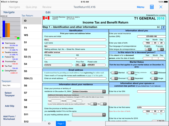This screenshot has height=126, width=169.
Task: Open S5 schedule
Action: (31, 71)
